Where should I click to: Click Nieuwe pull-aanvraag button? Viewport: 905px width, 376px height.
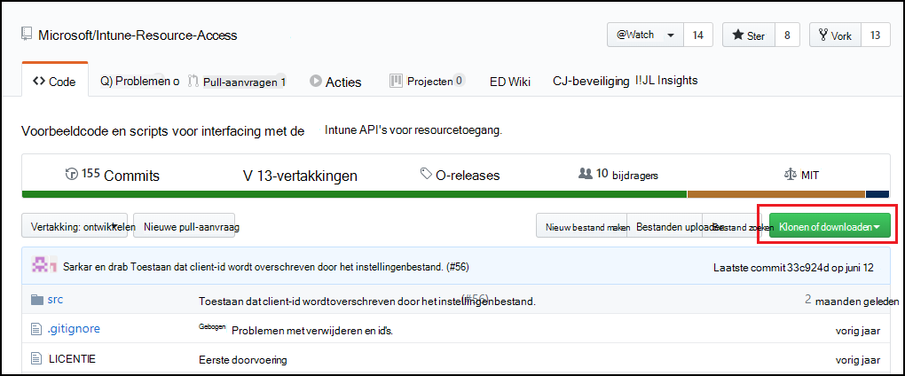185,225
